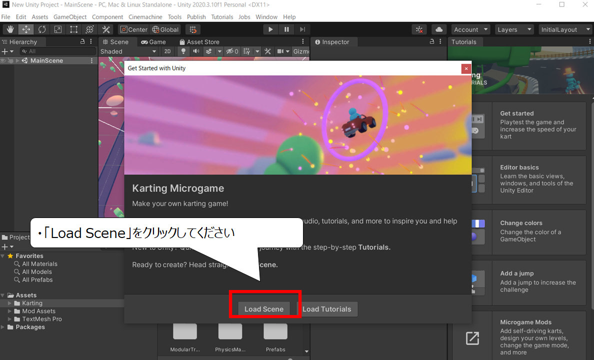Open Inspector panel options menu
This screenshot has height=360, width=594.
coord(440,41)
